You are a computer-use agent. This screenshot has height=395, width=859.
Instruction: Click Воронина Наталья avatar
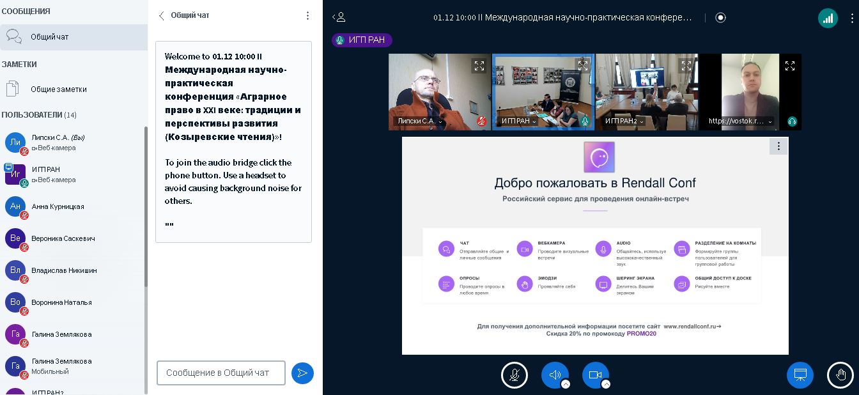[15, 302]
